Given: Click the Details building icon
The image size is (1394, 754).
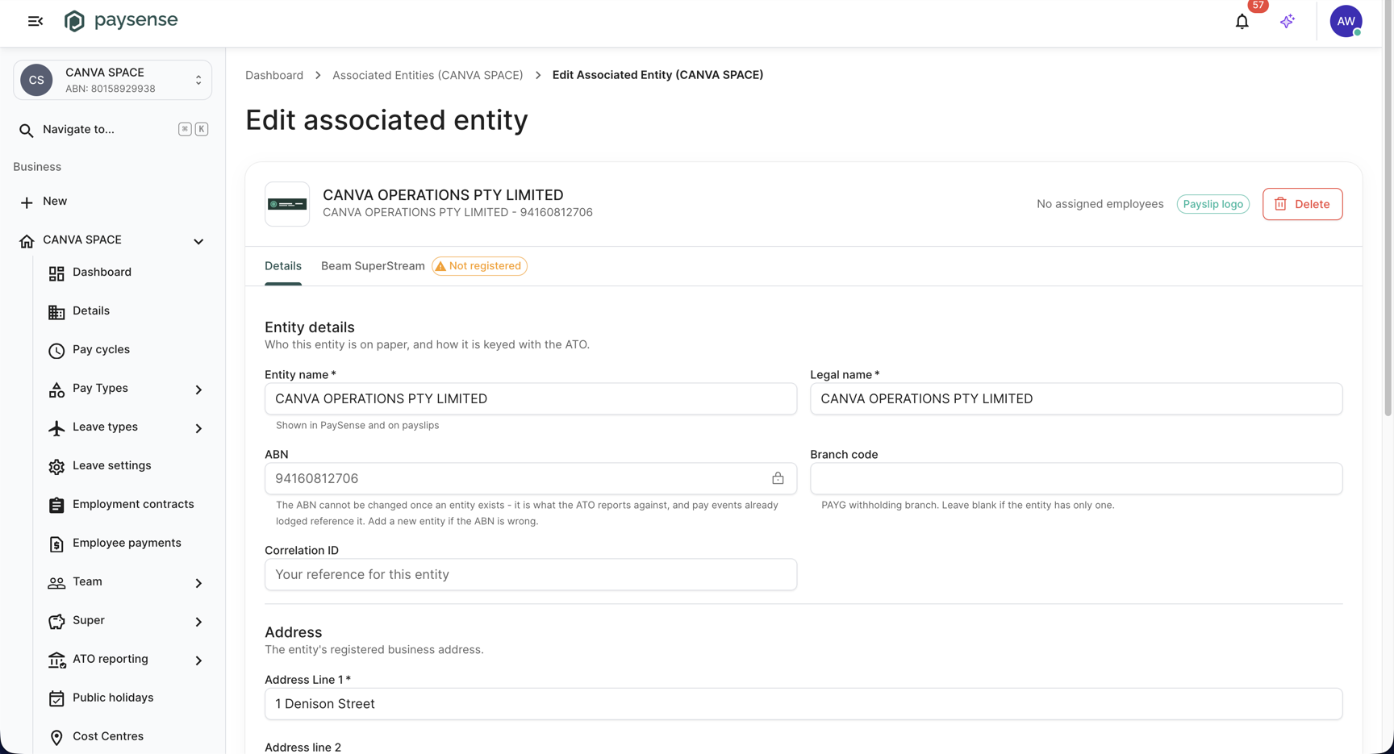Looking at the screenshot, I should (x=56, y=312).
